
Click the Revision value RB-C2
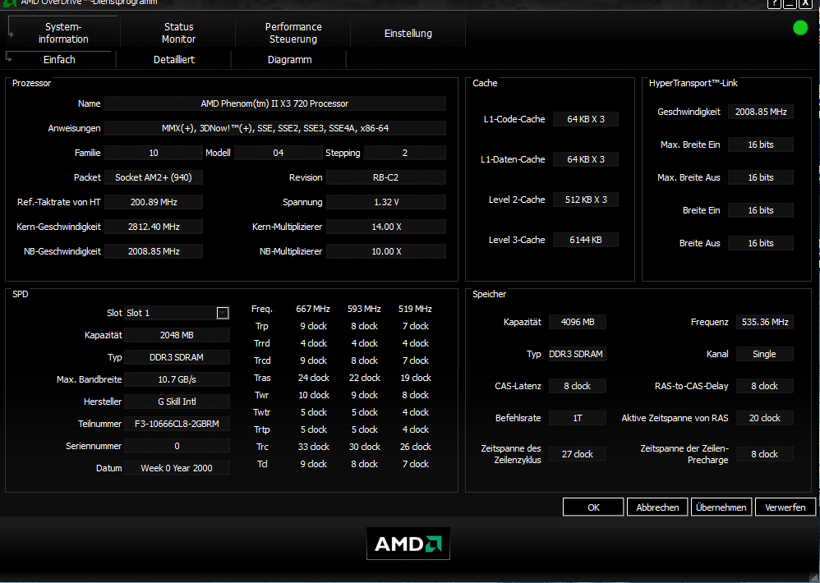pos(386,177)
